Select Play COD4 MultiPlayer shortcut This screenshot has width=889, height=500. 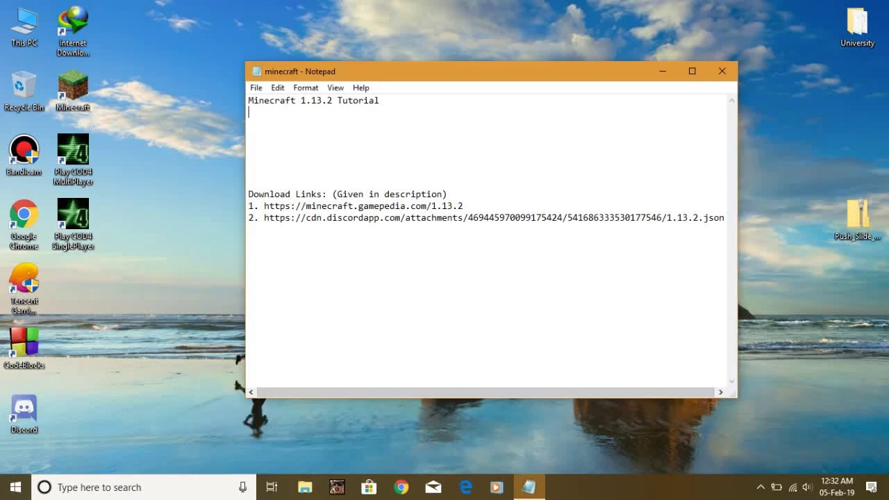tap(73, 160)
